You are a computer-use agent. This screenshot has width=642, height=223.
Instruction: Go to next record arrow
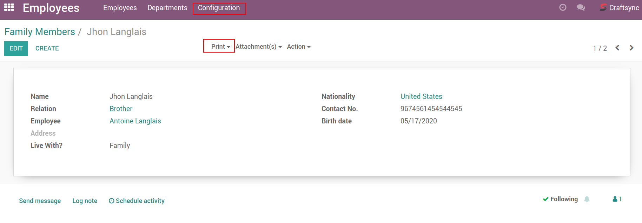pos(631,48)
